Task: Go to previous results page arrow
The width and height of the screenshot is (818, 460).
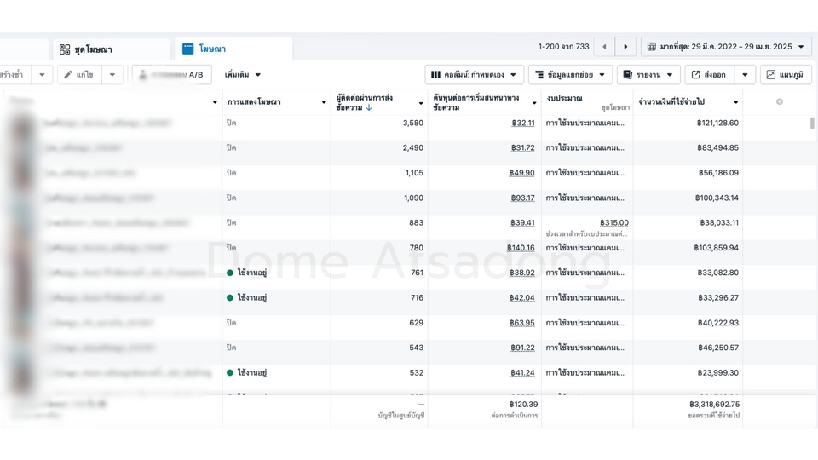Action: tap(604, 46)
